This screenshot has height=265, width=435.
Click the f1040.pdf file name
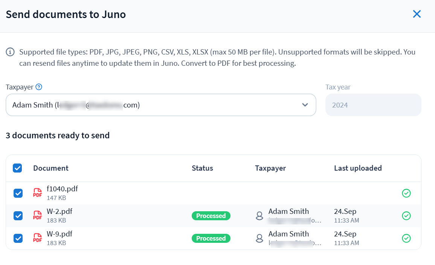point(62,189)
